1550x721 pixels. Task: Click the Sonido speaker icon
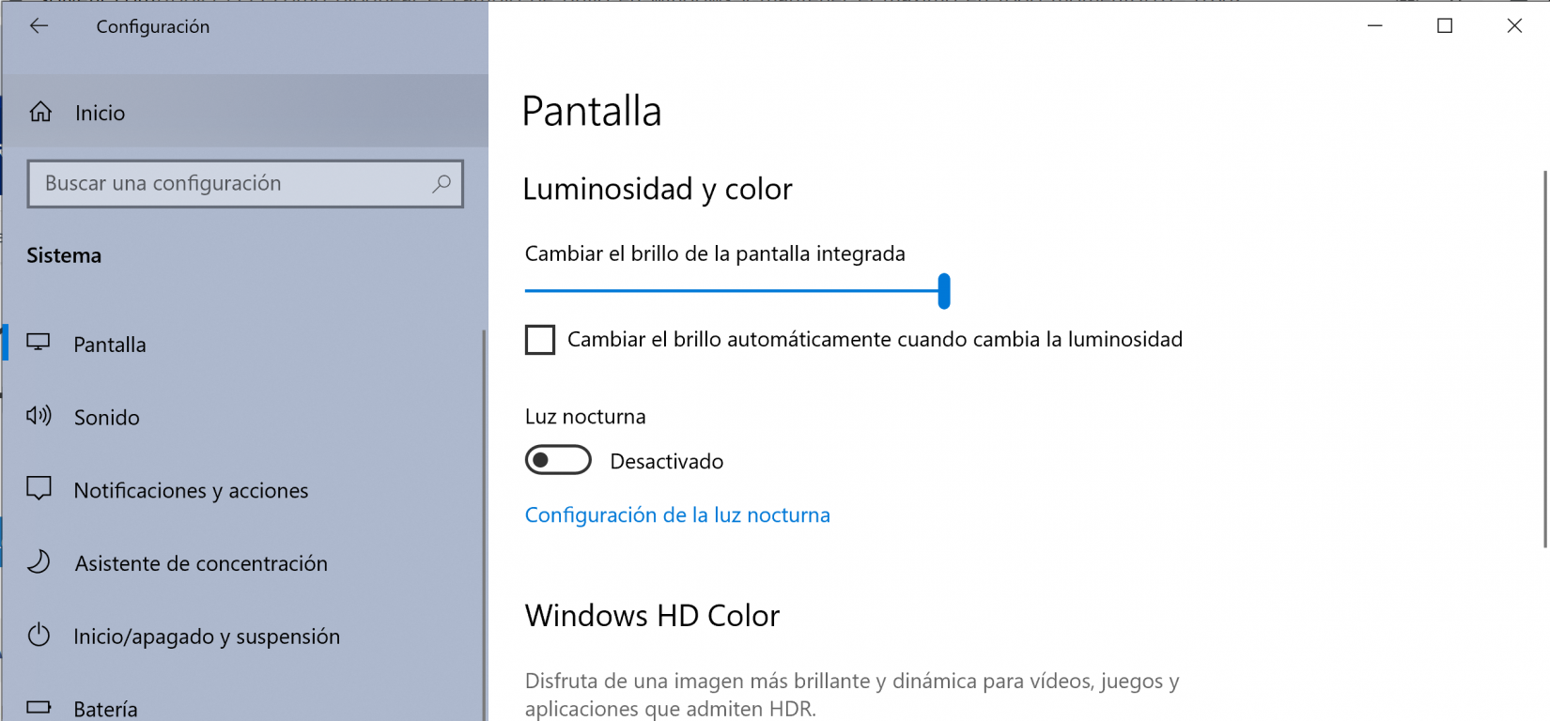coord(39,416)
